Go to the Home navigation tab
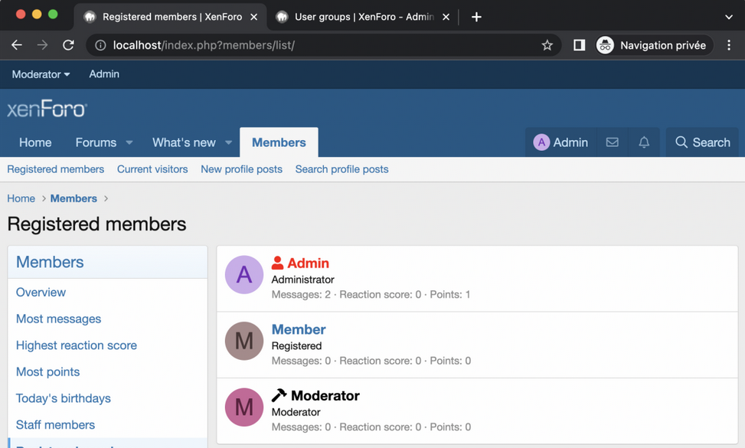The width and height of the screenshot is (745, 448). point(35,142)
